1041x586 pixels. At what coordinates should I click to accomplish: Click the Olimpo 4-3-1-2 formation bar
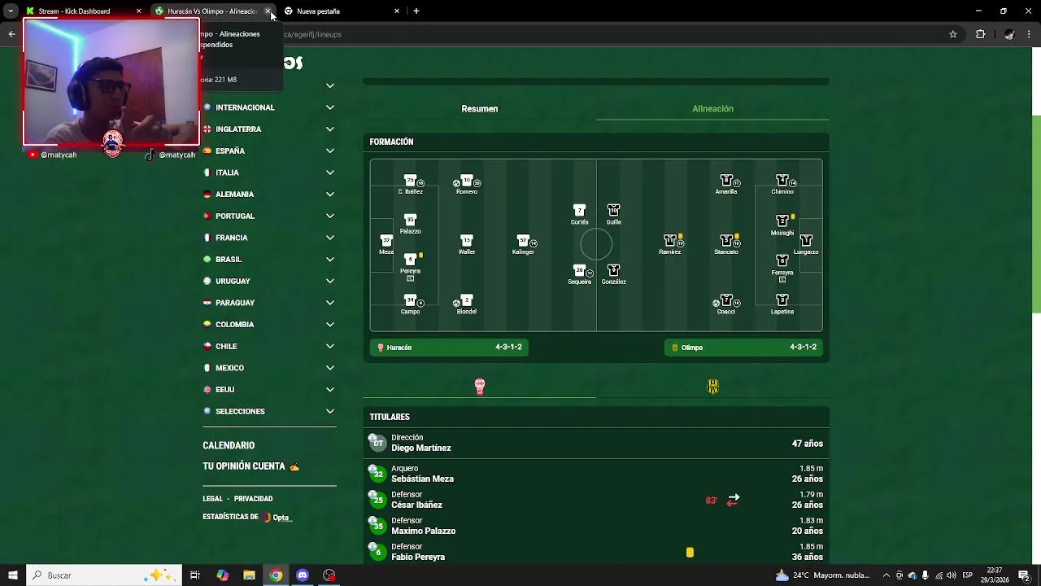(744, 348)
